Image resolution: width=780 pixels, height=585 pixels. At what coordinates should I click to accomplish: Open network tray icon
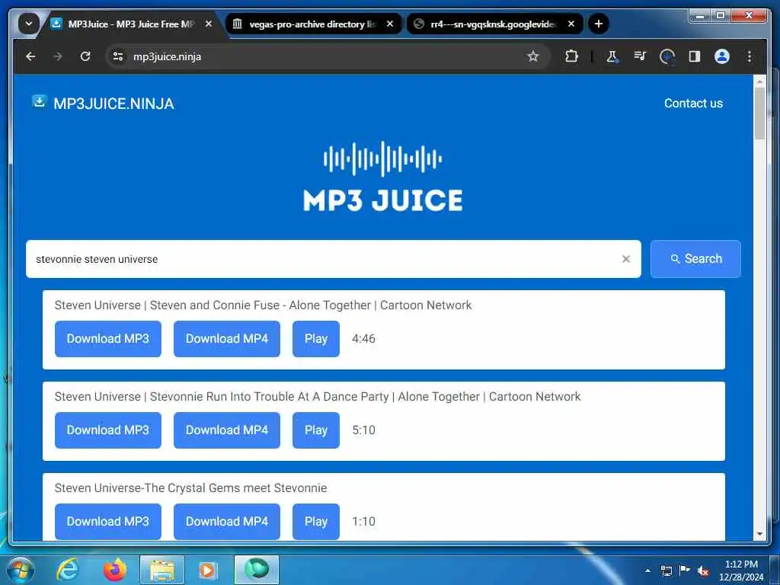coord(666,571)
